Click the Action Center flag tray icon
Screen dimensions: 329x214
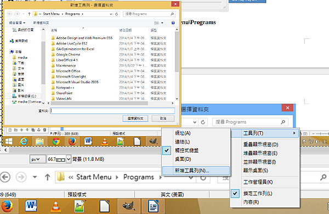click(x=305, y=142)
